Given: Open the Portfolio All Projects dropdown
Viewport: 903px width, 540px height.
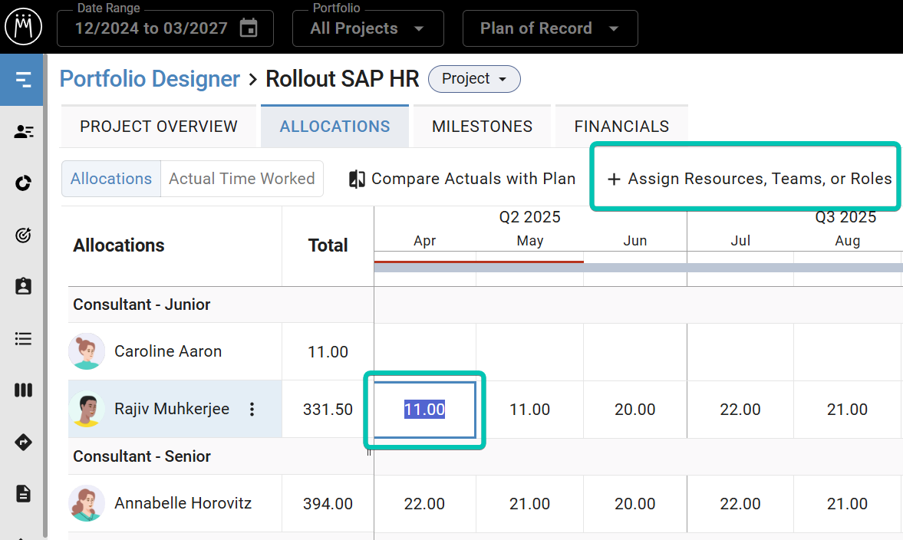Looking at the screenshot, I should (368, 28).
